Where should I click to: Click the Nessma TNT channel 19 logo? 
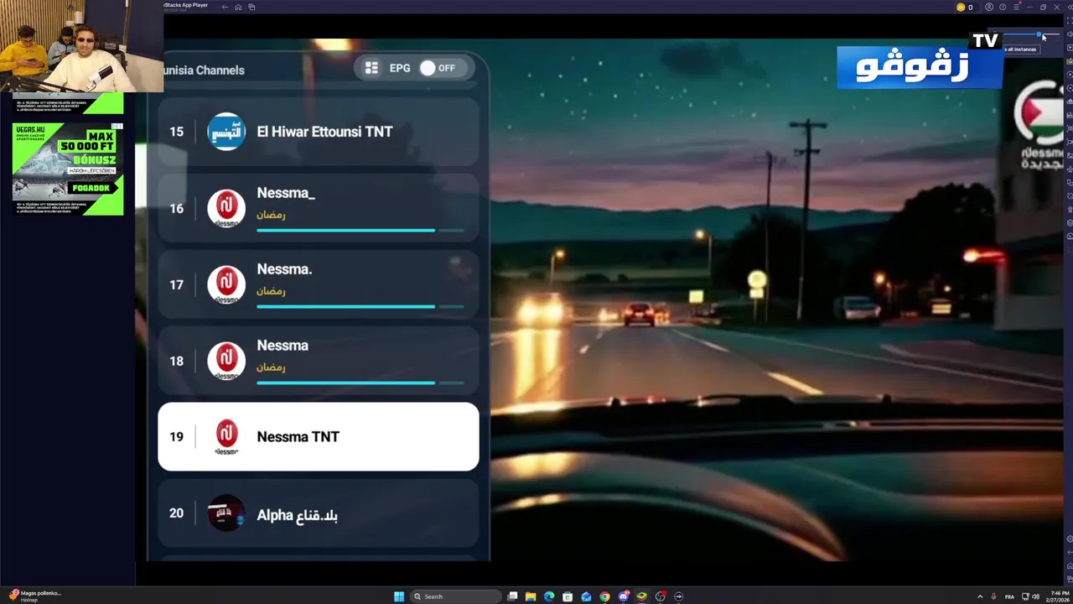[x=226, y=436]
